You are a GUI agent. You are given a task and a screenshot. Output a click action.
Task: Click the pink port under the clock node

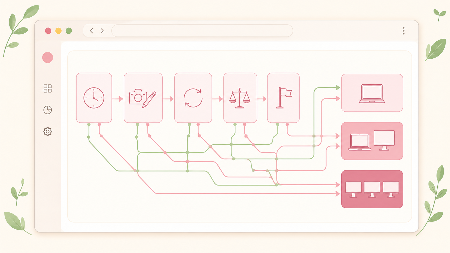click(x=99, y=124)
